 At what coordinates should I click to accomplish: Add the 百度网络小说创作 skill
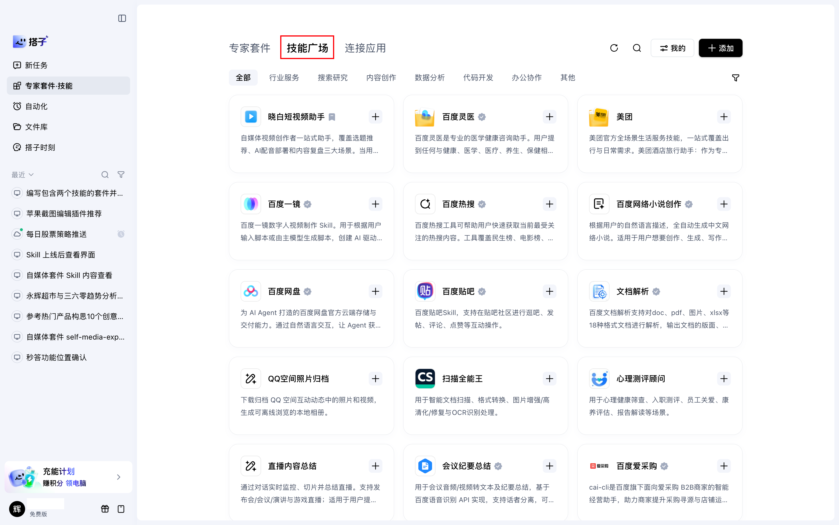coord(724,204)
